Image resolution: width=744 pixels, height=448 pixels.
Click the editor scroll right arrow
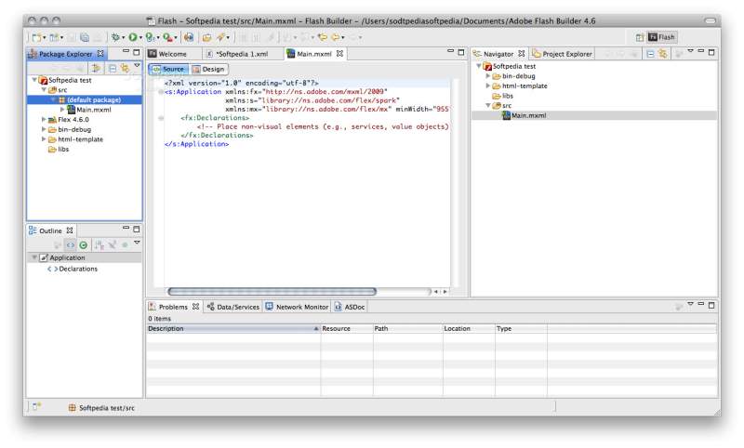[x=445, y=292]
